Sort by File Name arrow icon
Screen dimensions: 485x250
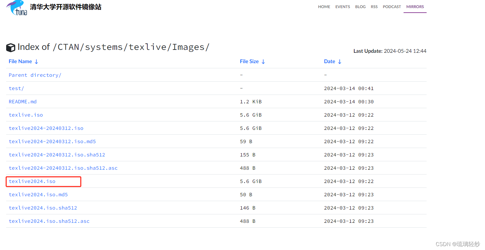(x=36, y=62)
